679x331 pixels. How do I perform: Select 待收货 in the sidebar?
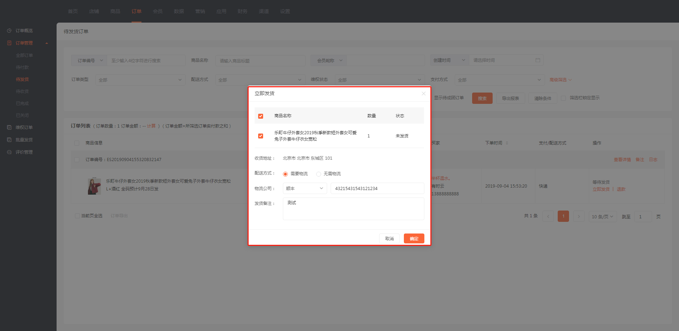click(22, 91)
